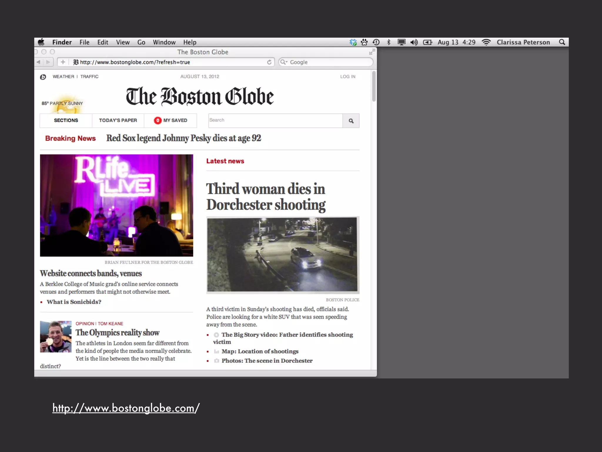Open The Olympics reality show headline

(118, 333)
